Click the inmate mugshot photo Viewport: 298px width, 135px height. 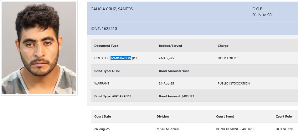tap(39, 48)
